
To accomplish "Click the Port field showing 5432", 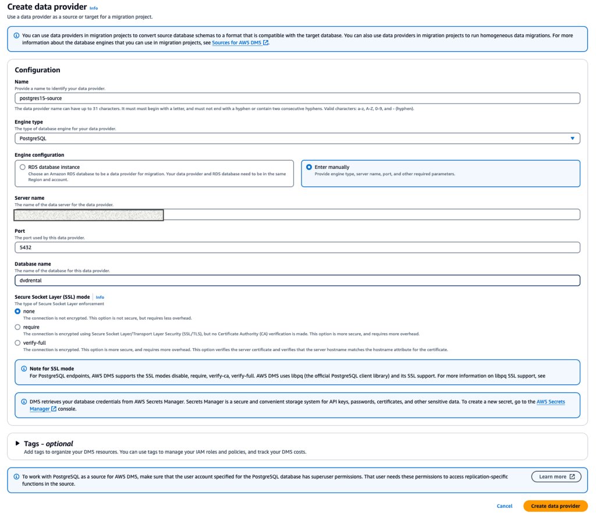I will [297, 247].
